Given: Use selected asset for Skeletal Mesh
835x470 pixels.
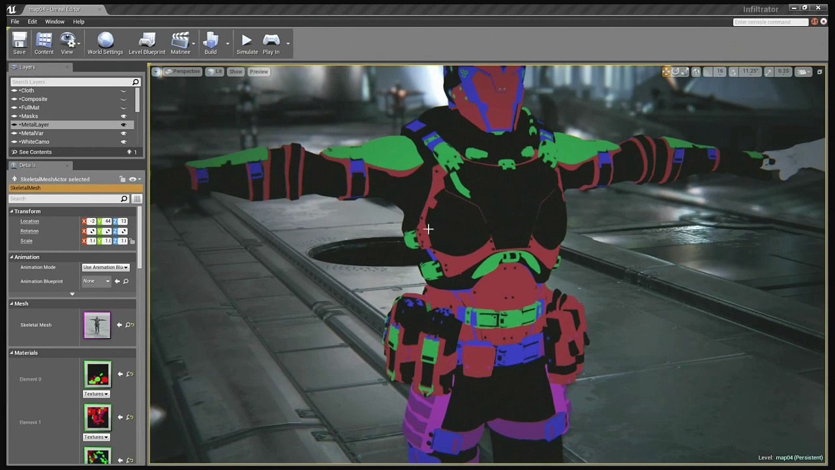Looking at the screenshot, I should tap(119, 324).
